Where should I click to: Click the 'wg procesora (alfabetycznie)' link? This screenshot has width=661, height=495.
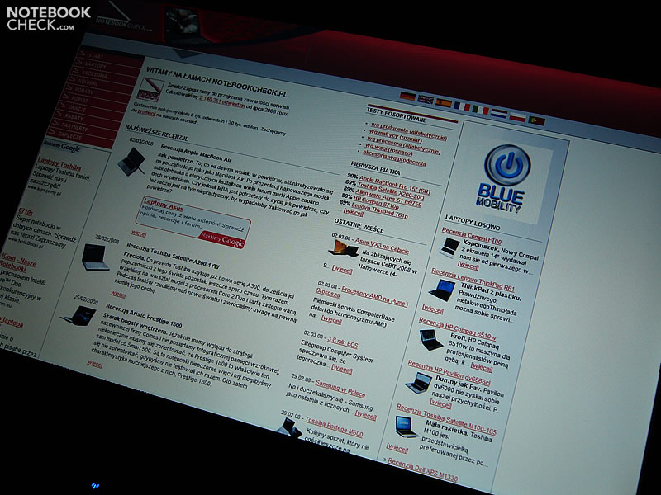tap(403, 145)
